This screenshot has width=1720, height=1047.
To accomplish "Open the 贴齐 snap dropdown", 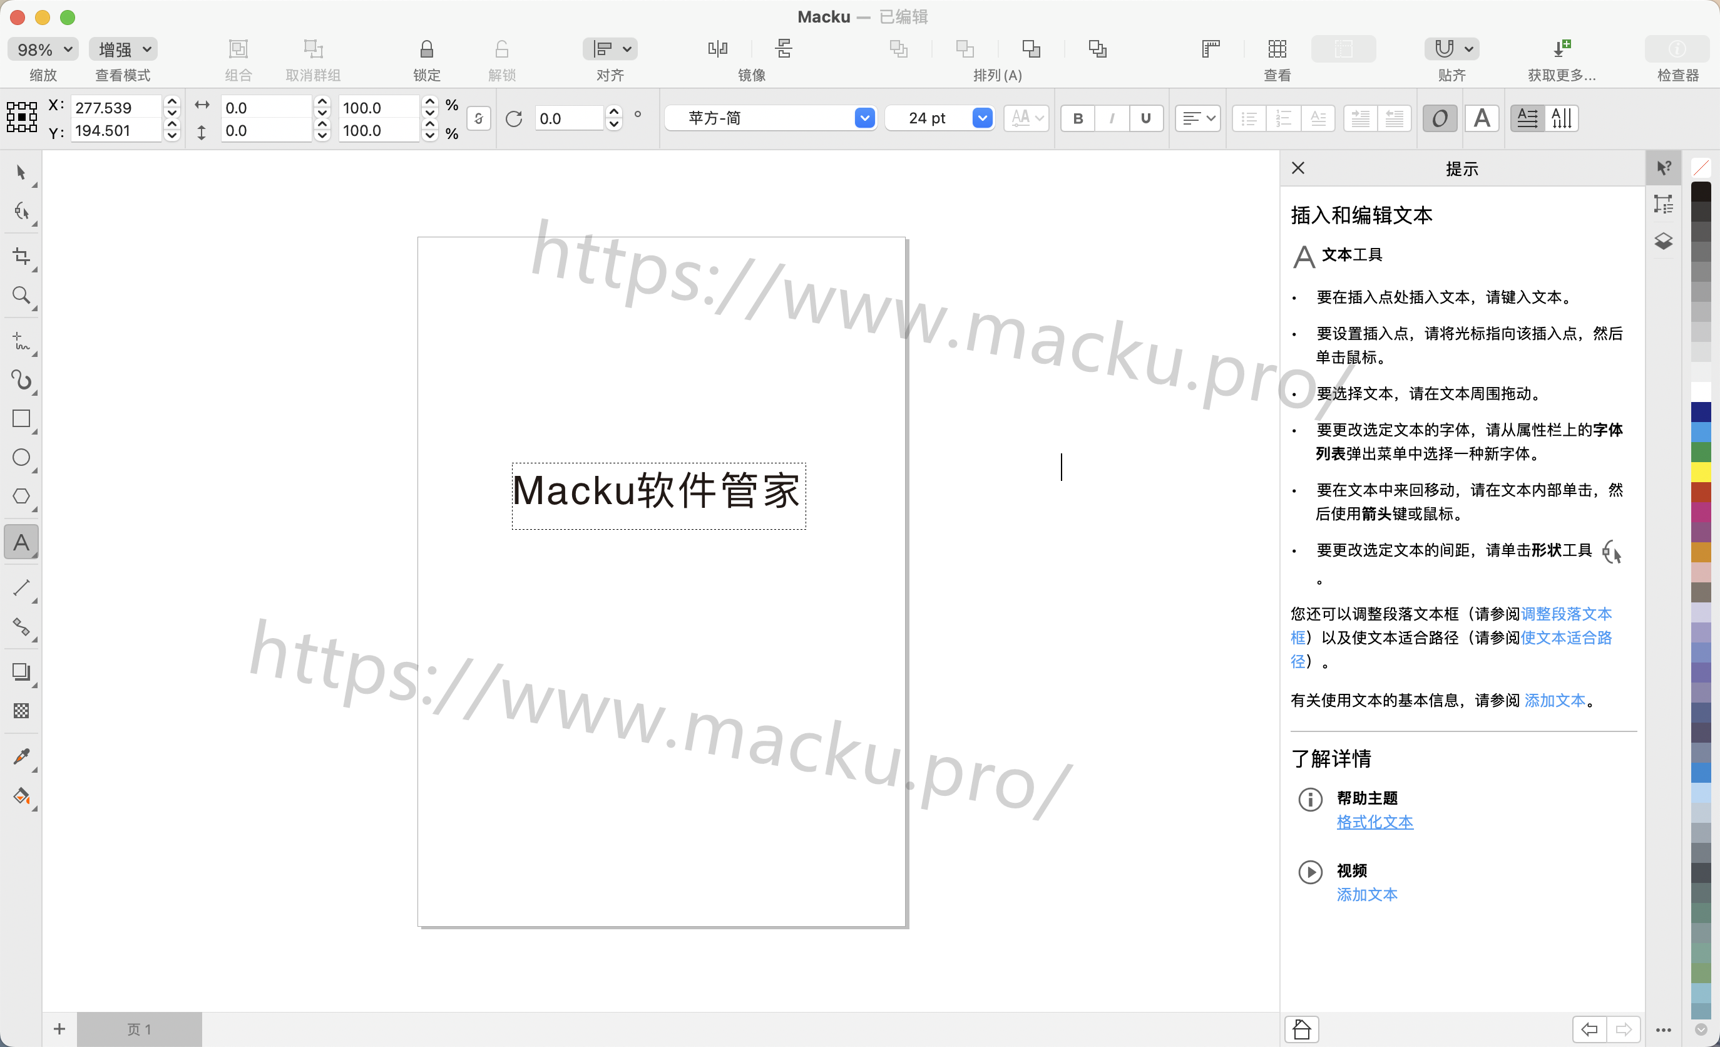I will [x=1452, y=49].
